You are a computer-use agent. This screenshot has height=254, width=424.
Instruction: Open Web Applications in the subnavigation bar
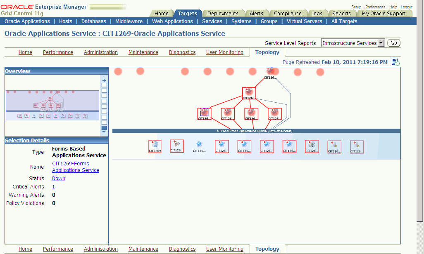pyautogui.click(x=172, y=21)
